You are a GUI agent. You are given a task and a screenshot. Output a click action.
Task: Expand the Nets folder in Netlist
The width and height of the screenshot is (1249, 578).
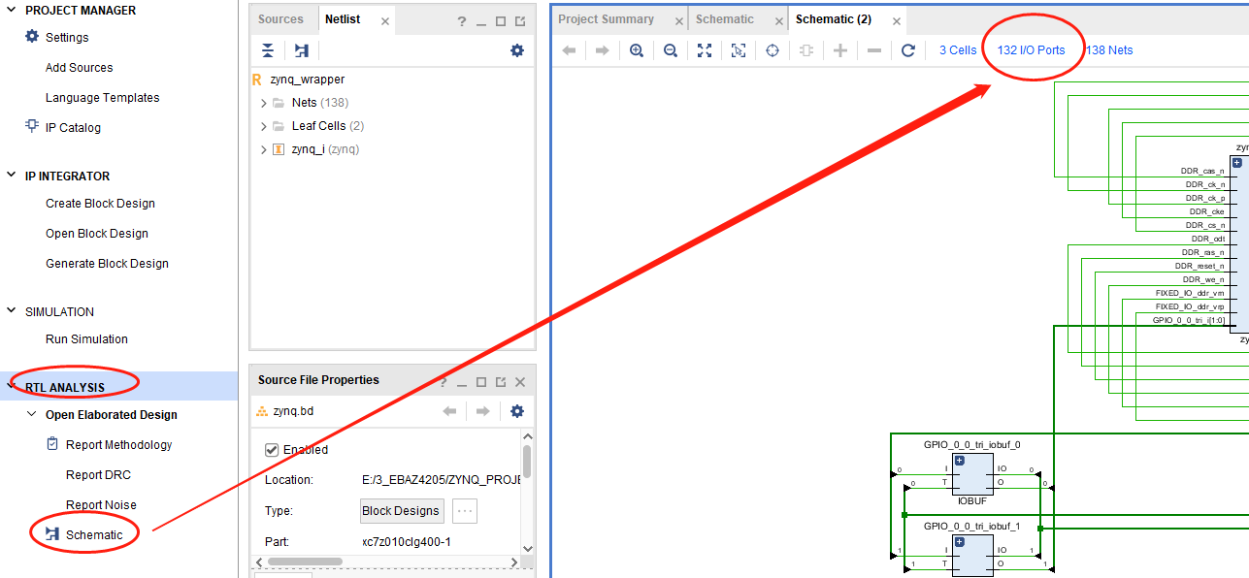(263, 103)
